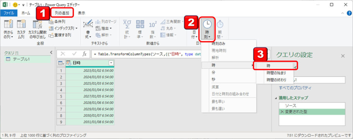
Task: Select cell 2031/01/08 6:54:00
Action: coord(90,122)
